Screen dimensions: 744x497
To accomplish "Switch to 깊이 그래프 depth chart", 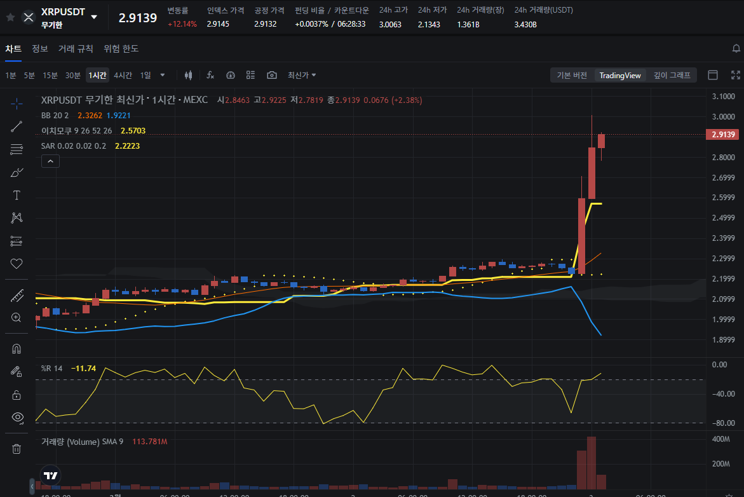I will (672, 75).
